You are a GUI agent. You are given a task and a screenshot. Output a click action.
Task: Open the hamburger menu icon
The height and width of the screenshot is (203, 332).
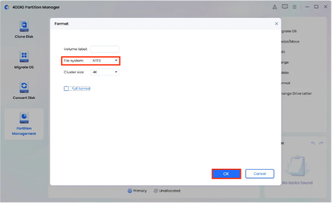(295, 7)
